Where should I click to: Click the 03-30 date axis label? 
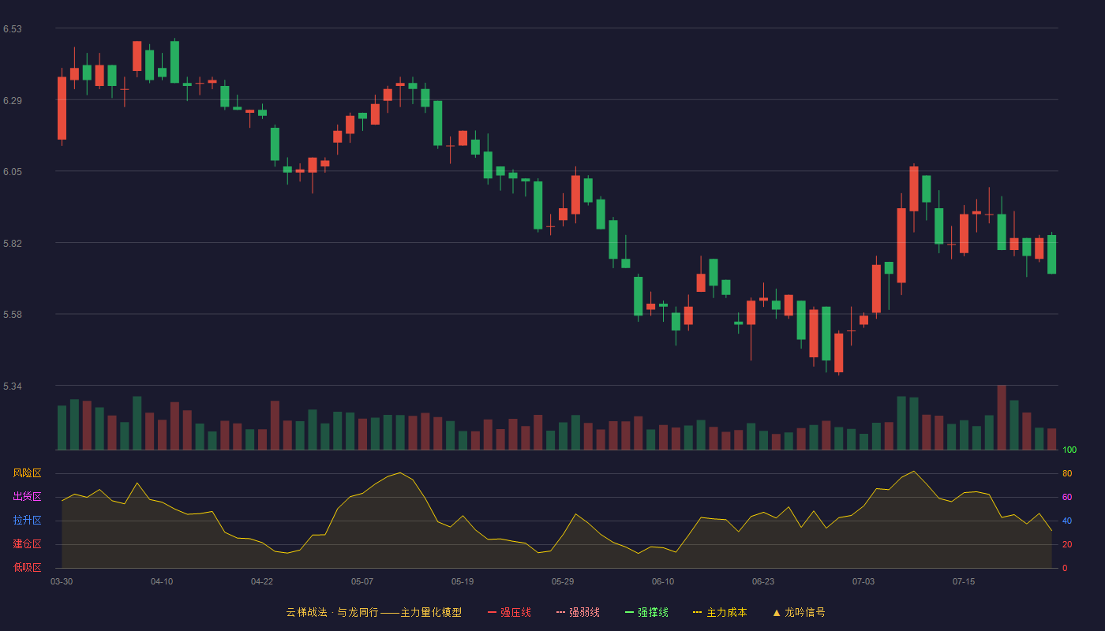tap(62, 581)
